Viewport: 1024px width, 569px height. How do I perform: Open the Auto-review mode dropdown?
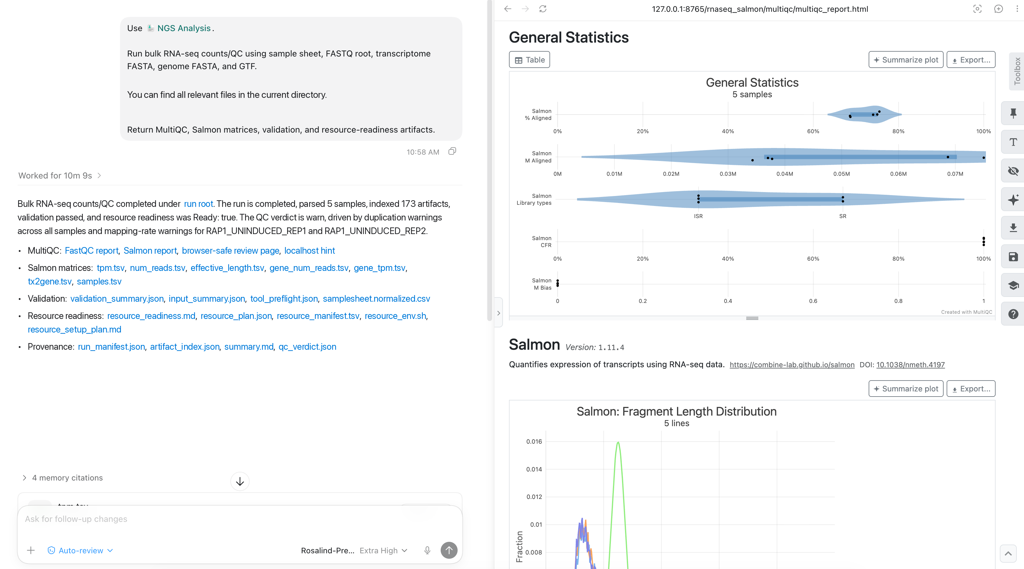point(80,550)
